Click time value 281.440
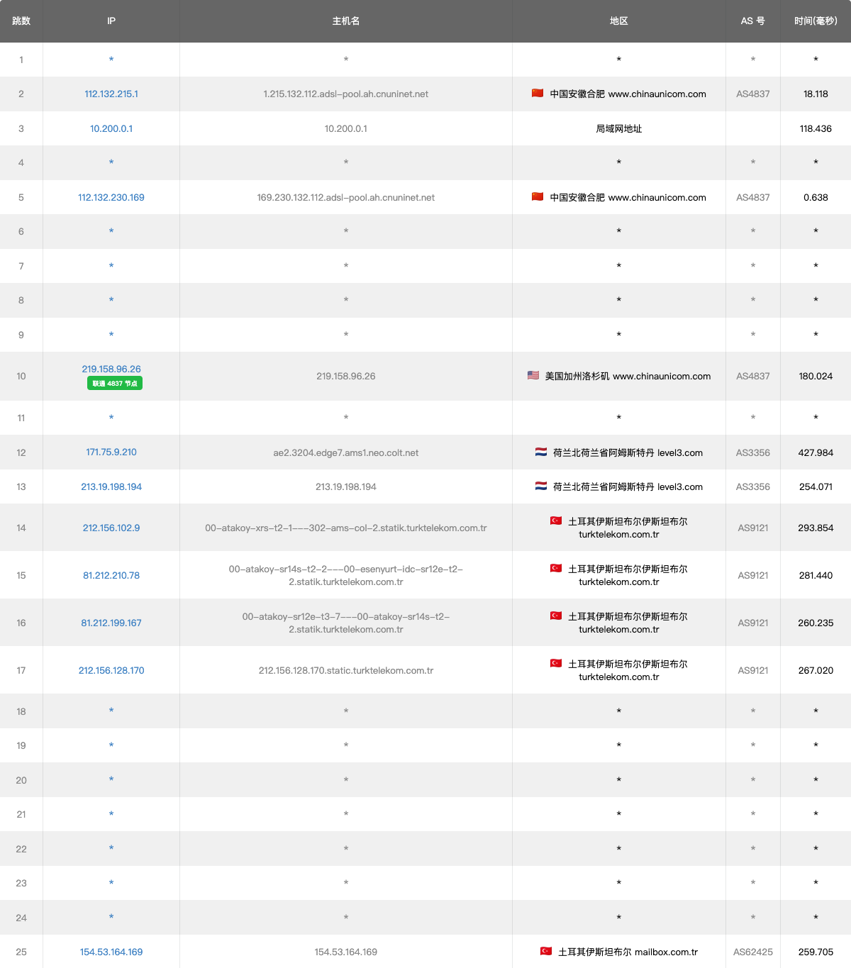Viewport: 851px width, 968px height. pos(816,575)
